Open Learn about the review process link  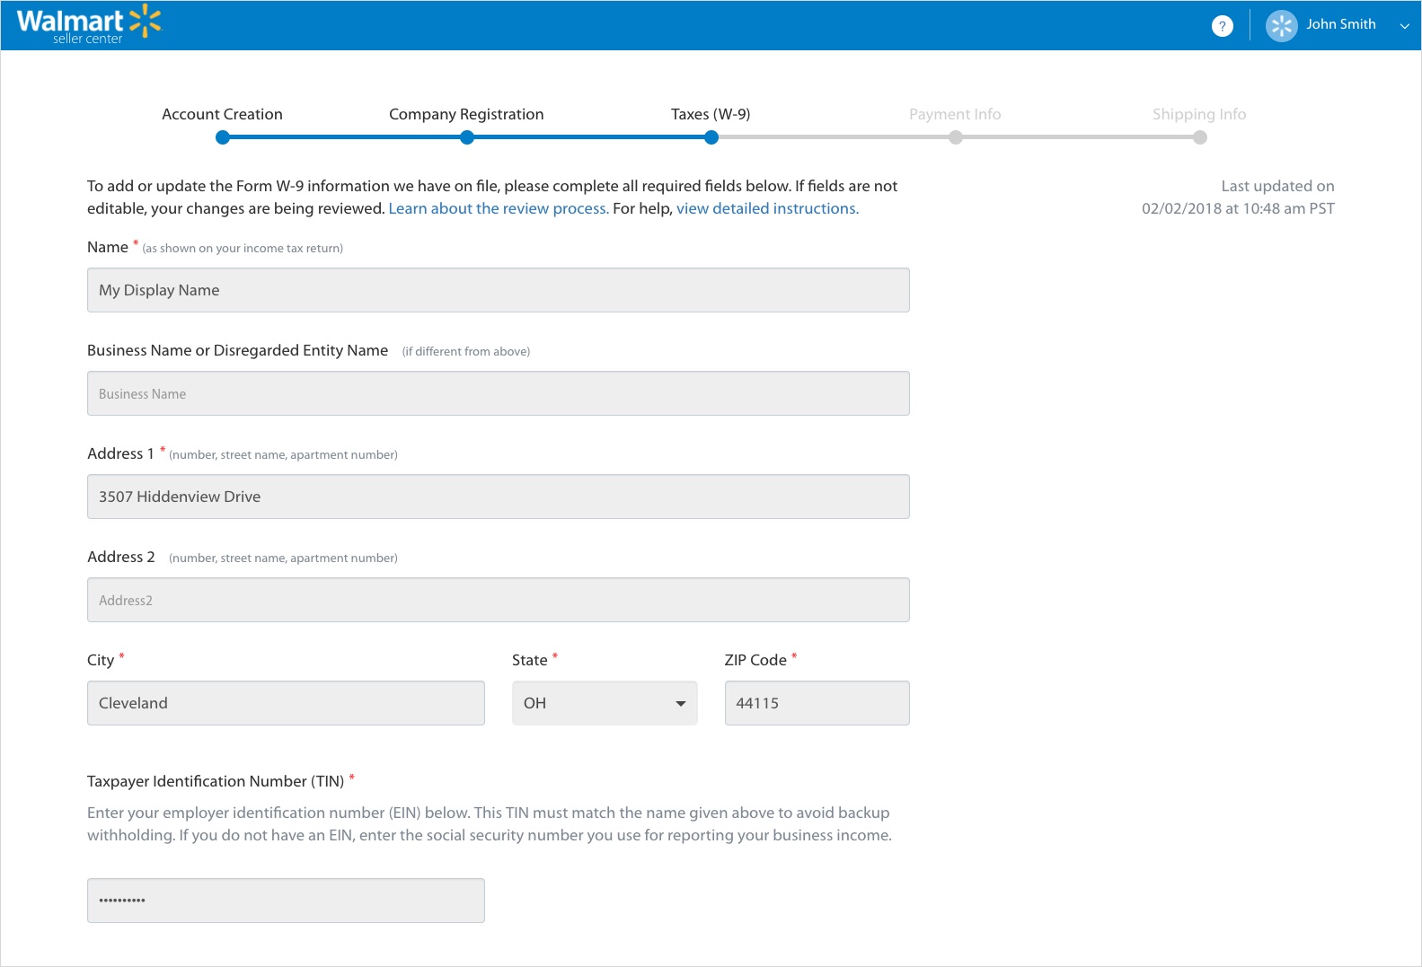click(498, 208)
